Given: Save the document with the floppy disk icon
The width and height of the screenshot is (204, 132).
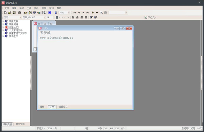Looking at the screenshot, I should pyautogui.click(x=14, y=13).
